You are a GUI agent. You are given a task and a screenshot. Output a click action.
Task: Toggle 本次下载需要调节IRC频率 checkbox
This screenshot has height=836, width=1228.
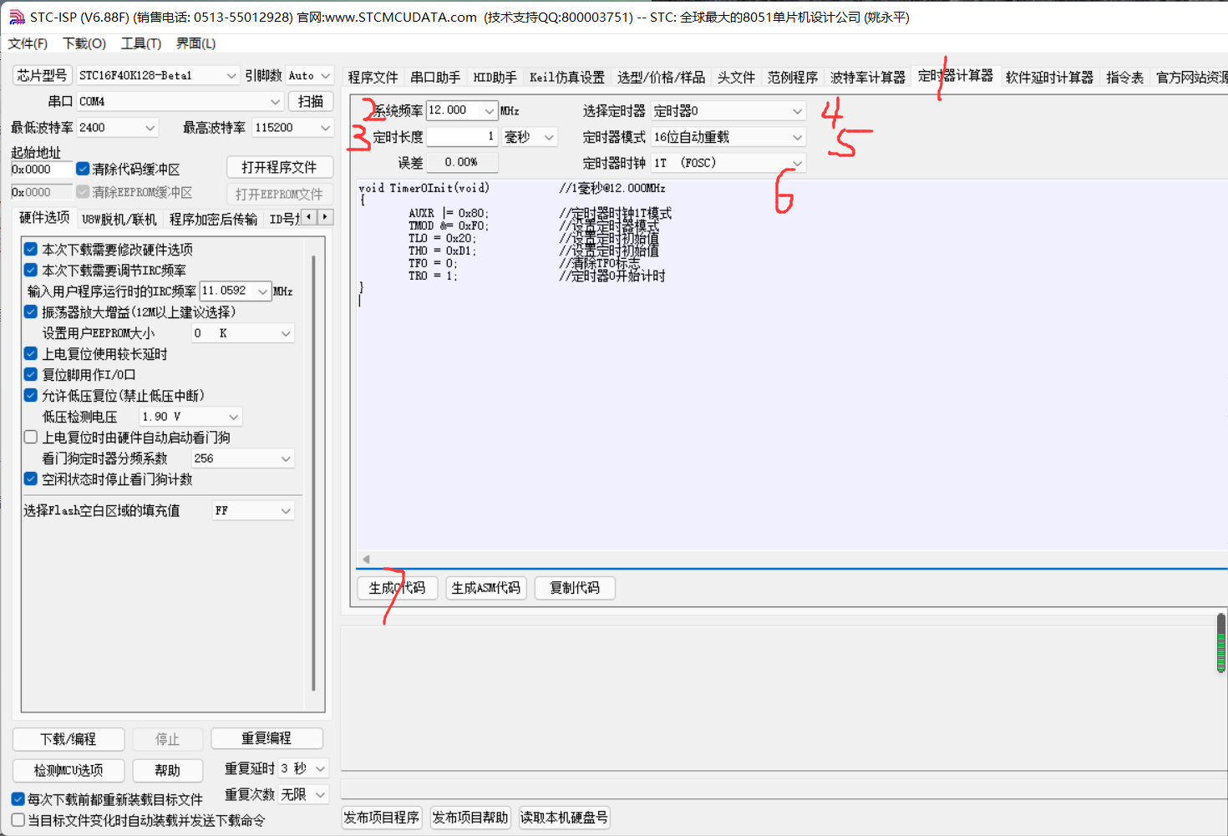pyautogui.click(x=31, y=270)
